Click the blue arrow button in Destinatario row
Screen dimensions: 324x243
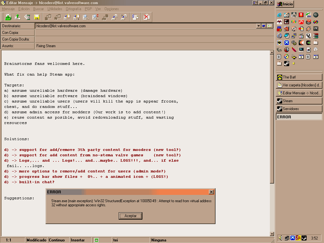point(264,26)
